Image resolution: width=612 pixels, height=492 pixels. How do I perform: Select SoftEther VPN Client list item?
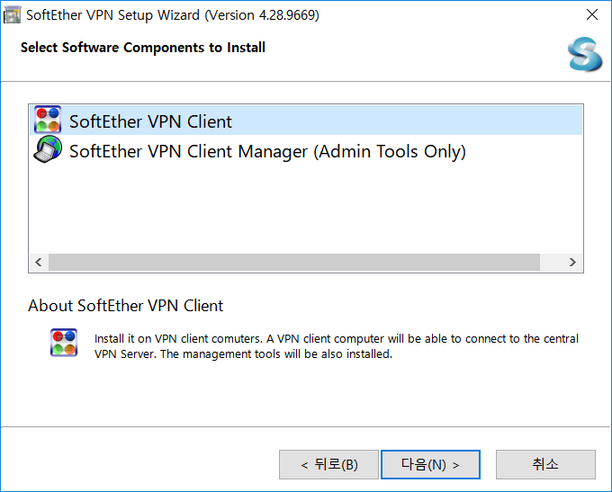(306, 121)
